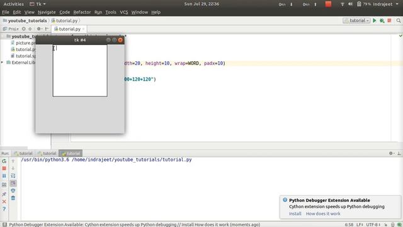
Task: Pin the current Run tab
Action: pyautogui.click(x=4, y=194)
